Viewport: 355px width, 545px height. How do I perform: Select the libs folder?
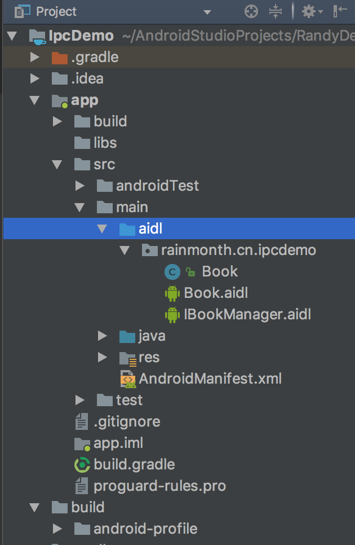coord(105,143)
